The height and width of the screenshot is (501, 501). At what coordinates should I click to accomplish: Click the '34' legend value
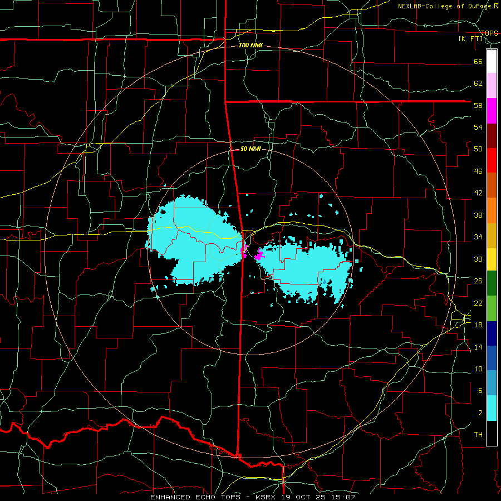click(478, 237)
